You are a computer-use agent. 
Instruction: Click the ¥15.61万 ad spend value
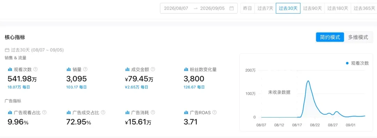(138, 122)
